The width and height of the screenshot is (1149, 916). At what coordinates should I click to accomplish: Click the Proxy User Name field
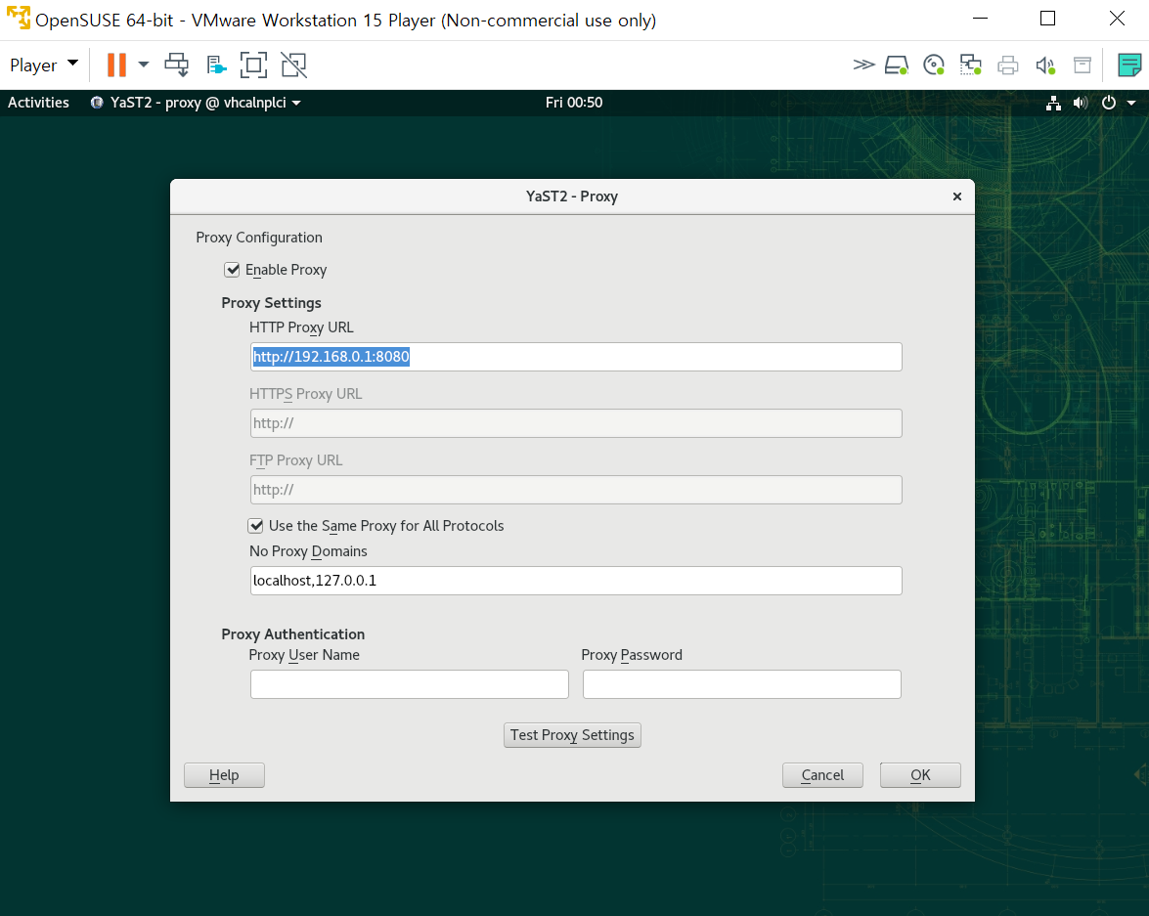[410, 683]
